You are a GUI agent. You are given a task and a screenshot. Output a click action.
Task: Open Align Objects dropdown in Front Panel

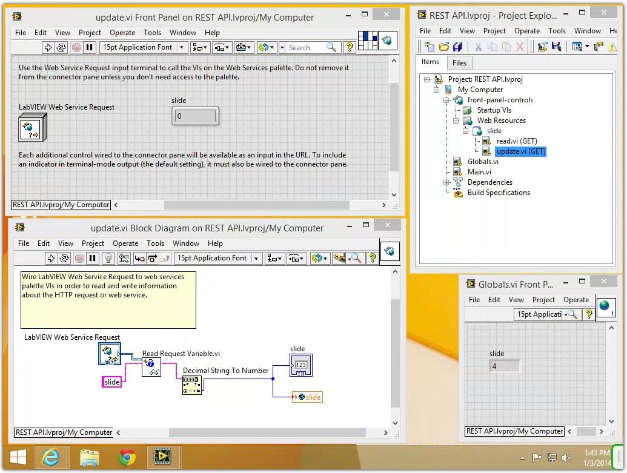[x=200, y=47]
